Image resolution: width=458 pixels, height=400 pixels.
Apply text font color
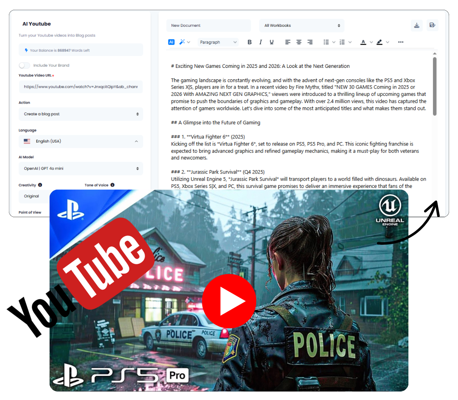[x=363, y=42]
